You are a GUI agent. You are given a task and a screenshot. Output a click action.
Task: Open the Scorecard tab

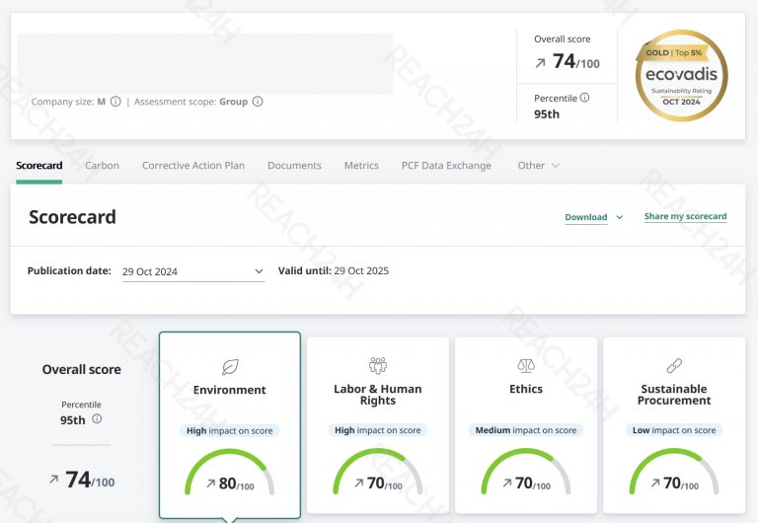pos(39,166)
